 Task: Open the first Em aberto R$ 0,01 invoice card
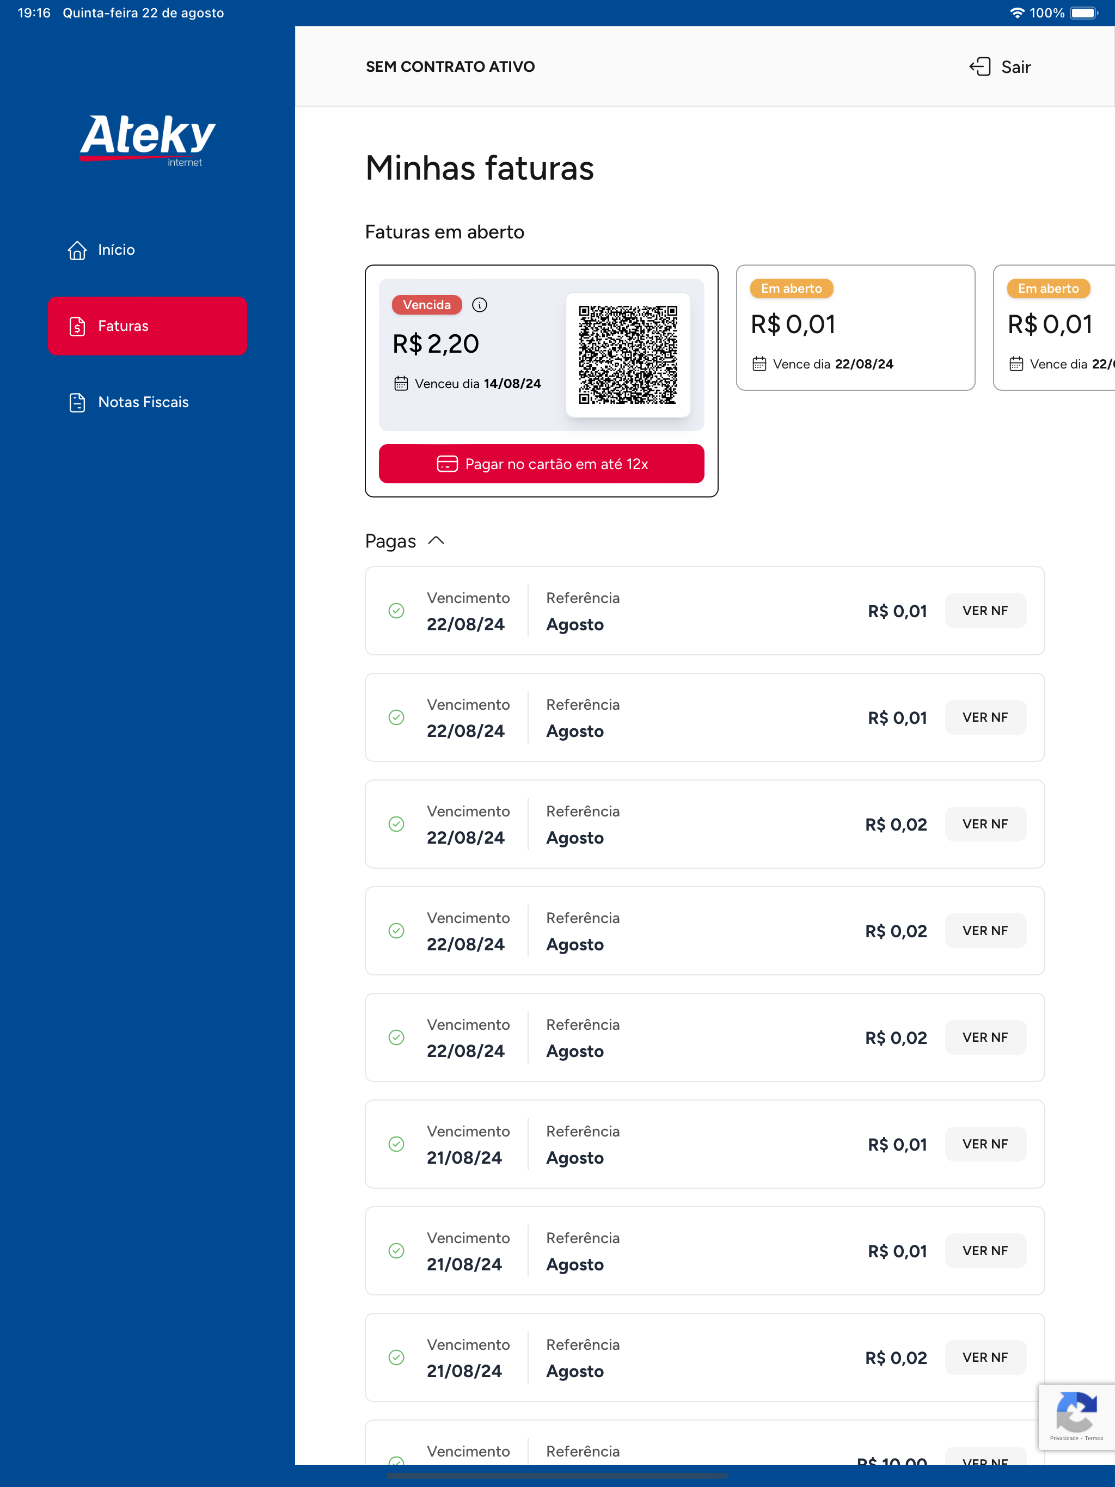pyautogui.click(x=855, y=327)
